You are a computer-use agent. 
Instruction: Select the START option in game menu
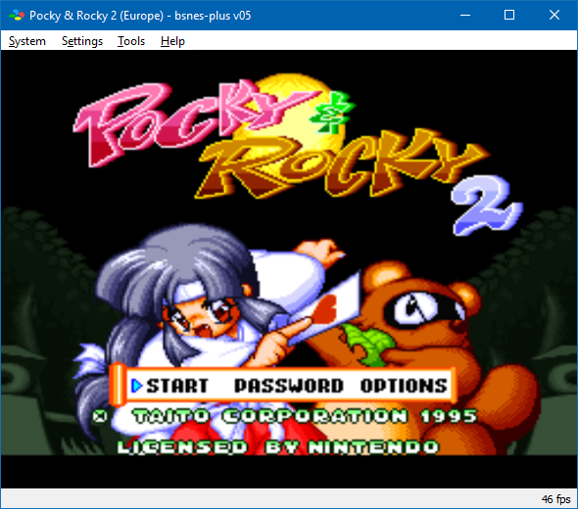coord(177,386)
